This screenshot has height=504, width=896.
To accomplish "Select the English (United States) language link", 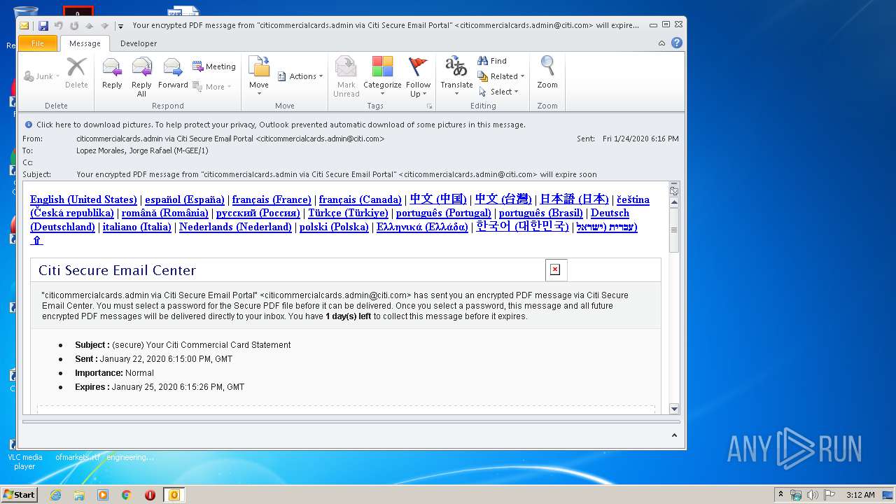I will pyautogui.click(x=83, y=199).
